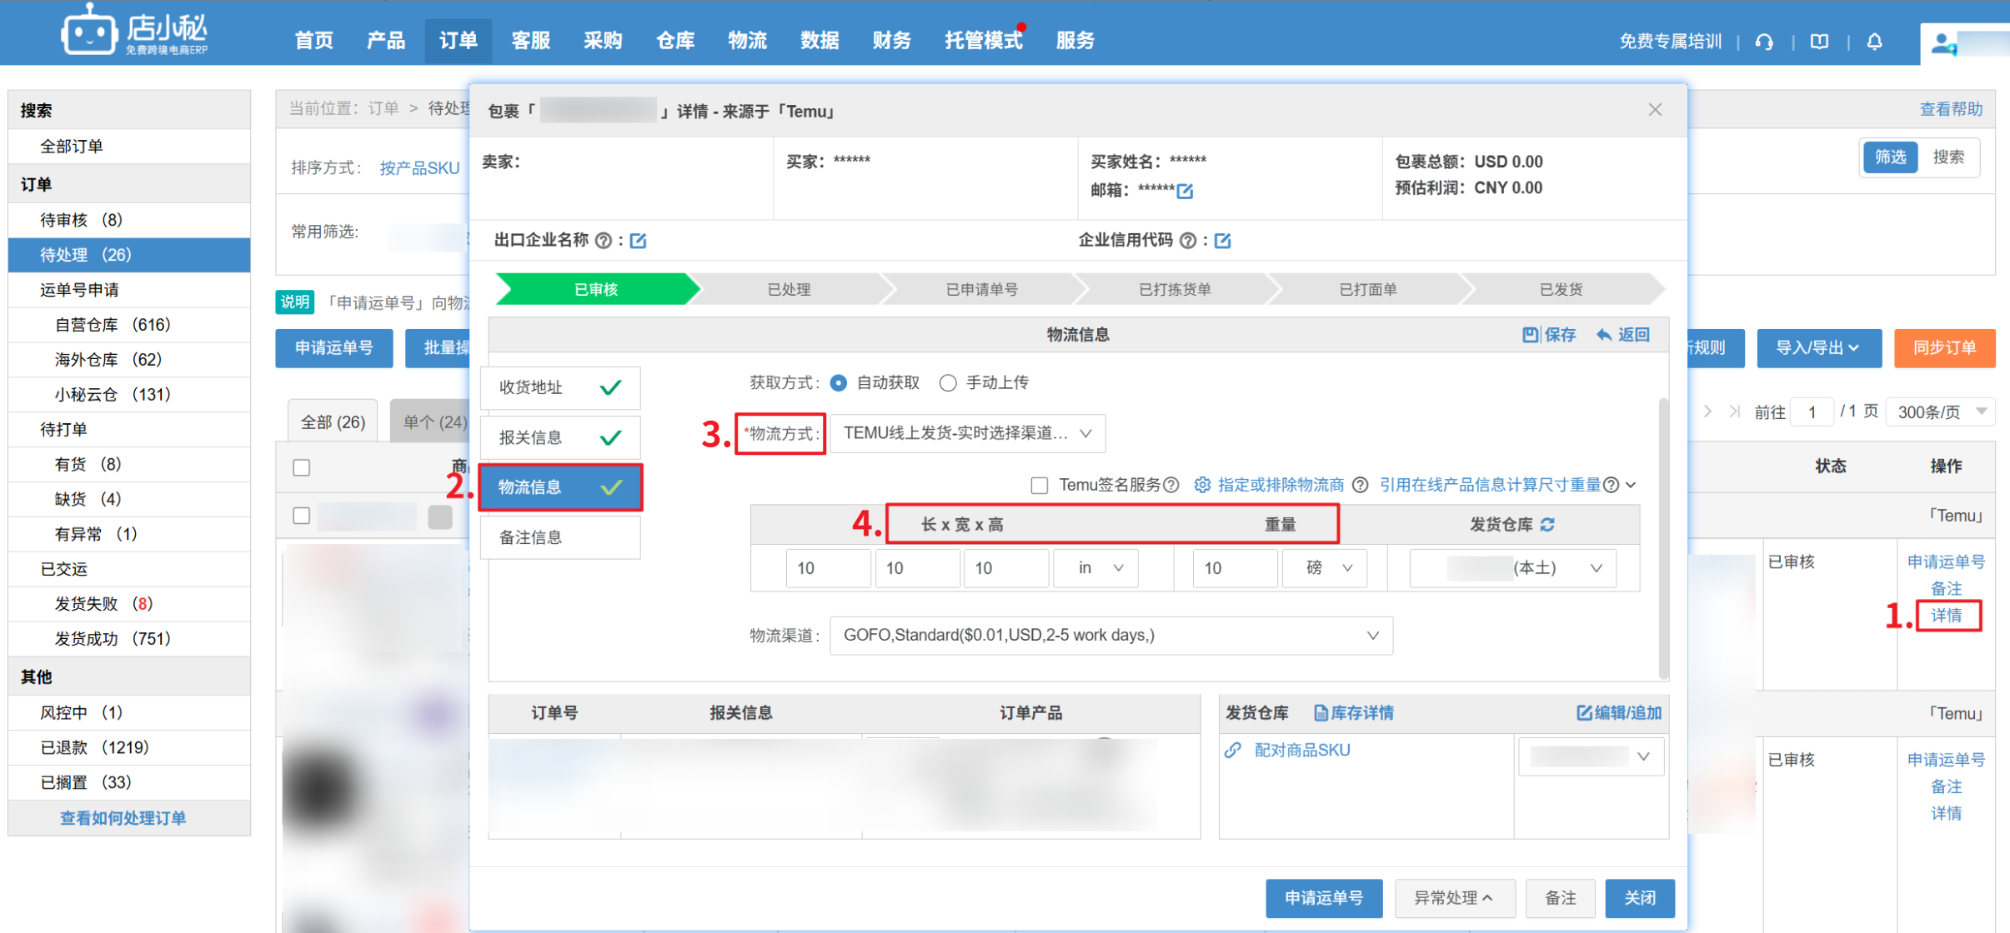2010x933 pixels.
Task: Click the edit icon beside 邮箱
Action: coord(1185,191)
